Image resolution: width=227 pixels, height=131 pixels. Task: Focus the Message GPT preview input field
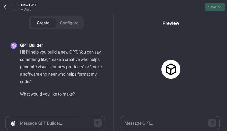tap(165, 123)
